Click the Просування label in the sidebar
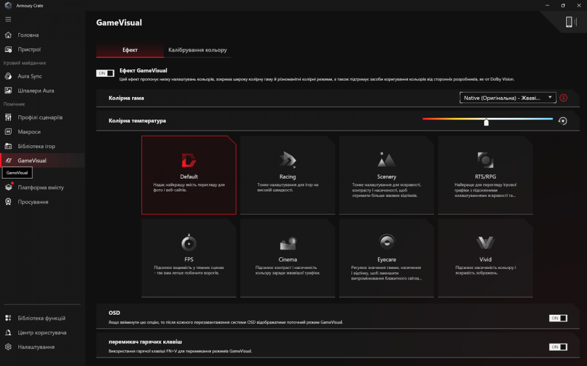Screen dimensions: 587x366 33,202
